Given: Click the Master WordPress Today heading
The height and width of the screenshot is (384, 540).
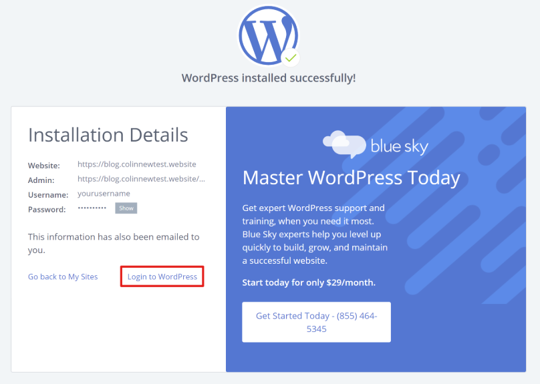Looking at the screenshot, I should [352, 178].
